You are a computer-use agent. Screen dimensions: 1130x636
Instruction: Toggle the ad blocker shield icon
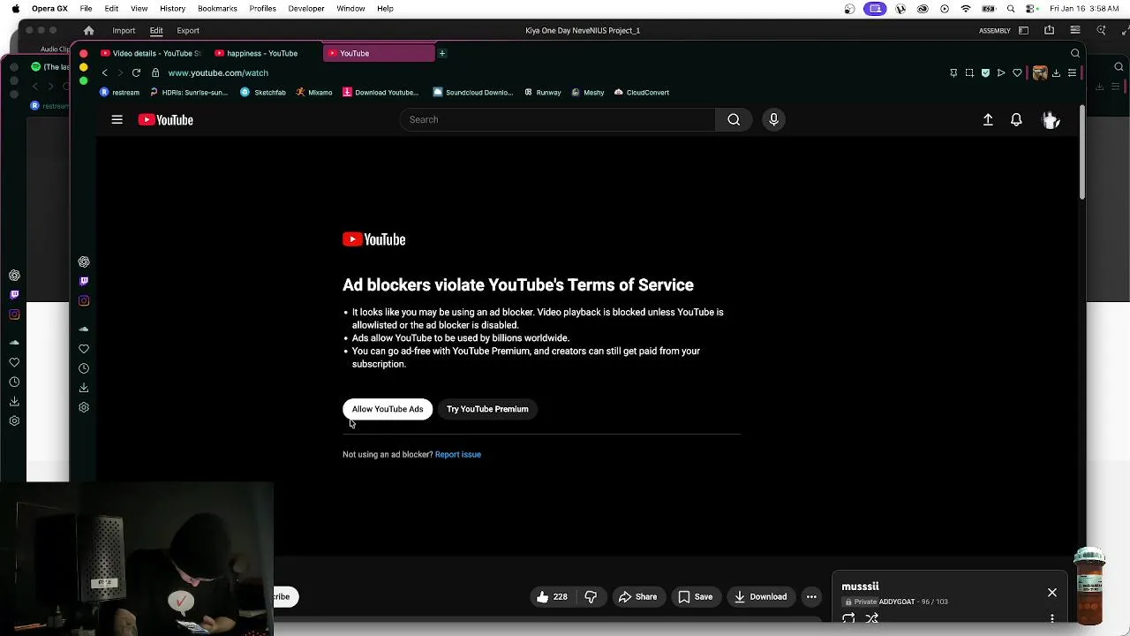coord(985,72)
